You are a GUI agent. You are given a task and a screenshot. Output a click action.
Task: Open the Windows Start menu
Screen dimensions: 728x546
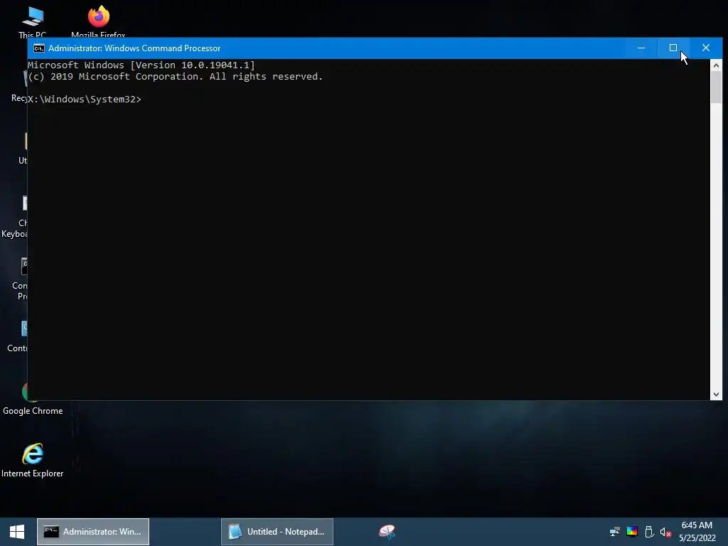(x=17, y=532)
